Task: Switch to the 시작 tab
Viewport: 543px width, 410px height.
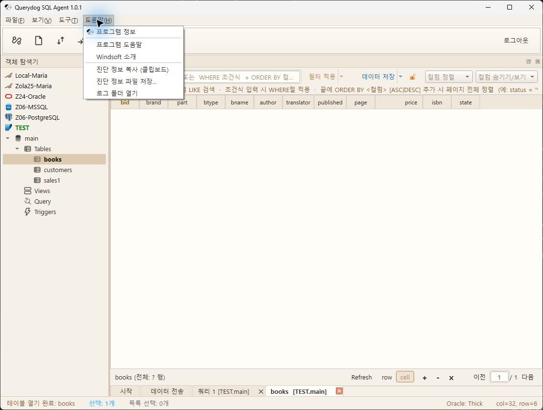Action: (x=125, y=391)
